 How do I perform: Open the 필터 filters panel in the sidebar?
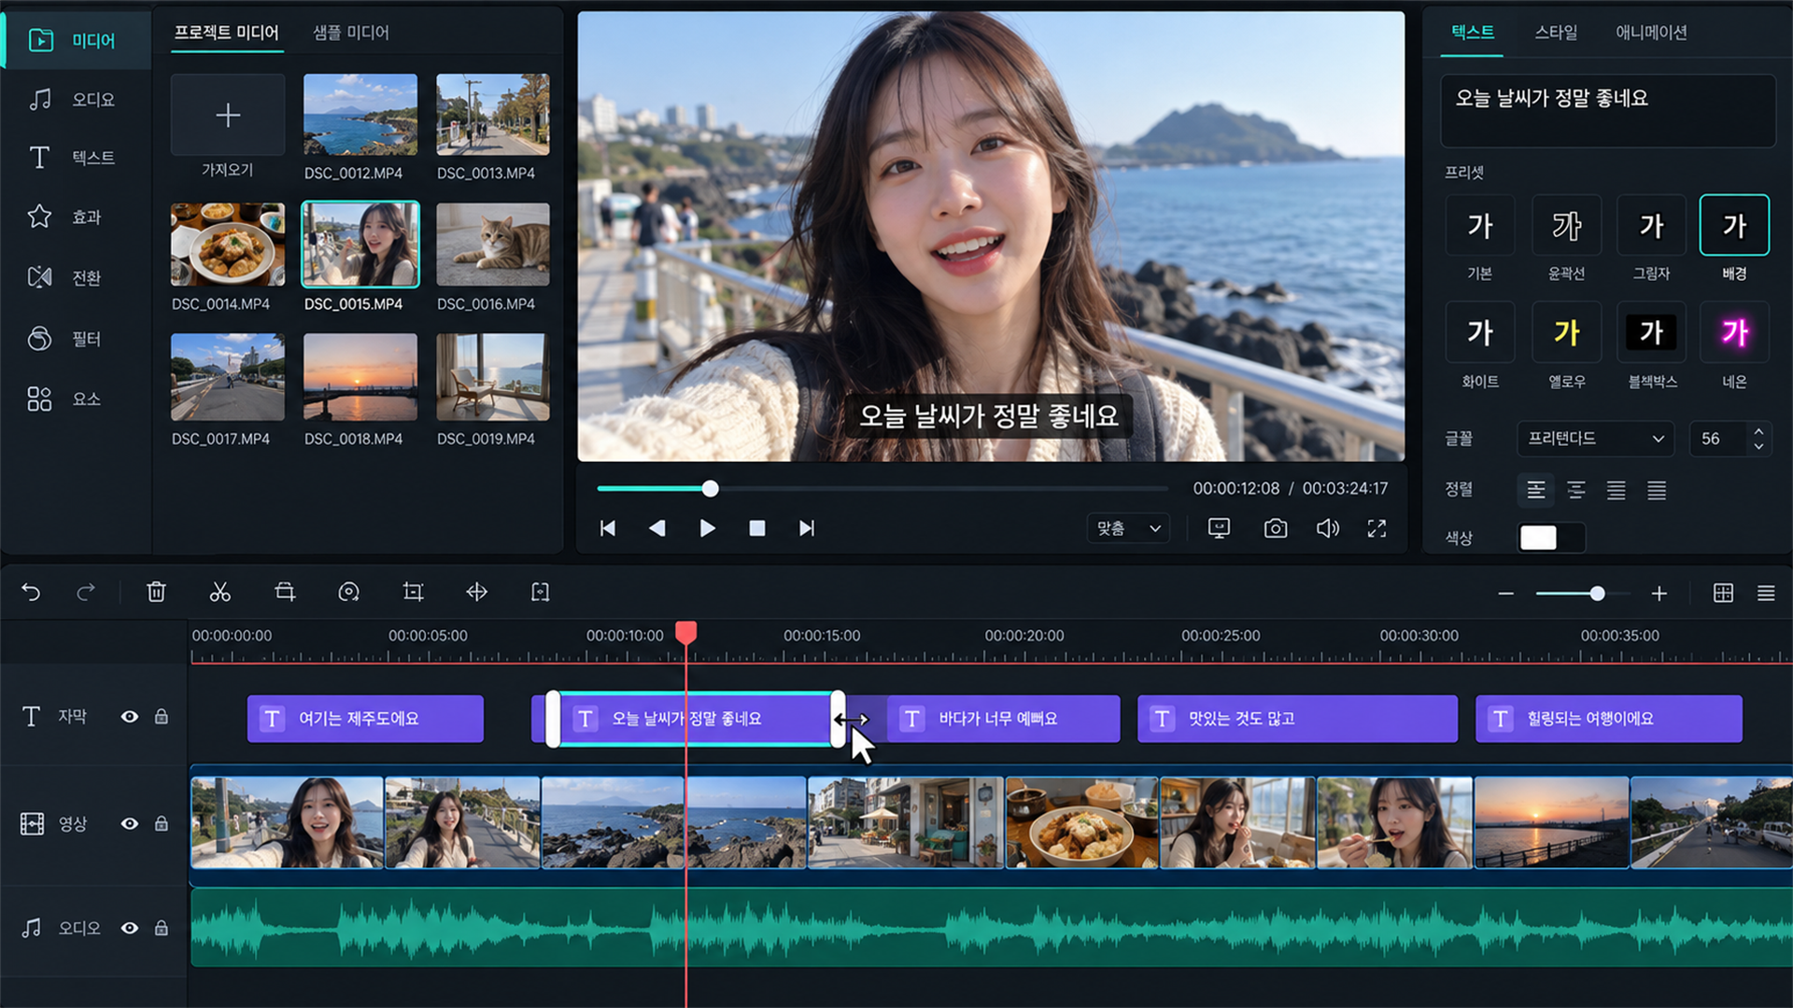pyautogui.click(x=75, y=338)
